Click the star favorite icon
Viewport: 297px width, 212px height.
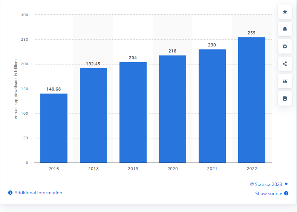pyautogui.click(x=285, y=12)
